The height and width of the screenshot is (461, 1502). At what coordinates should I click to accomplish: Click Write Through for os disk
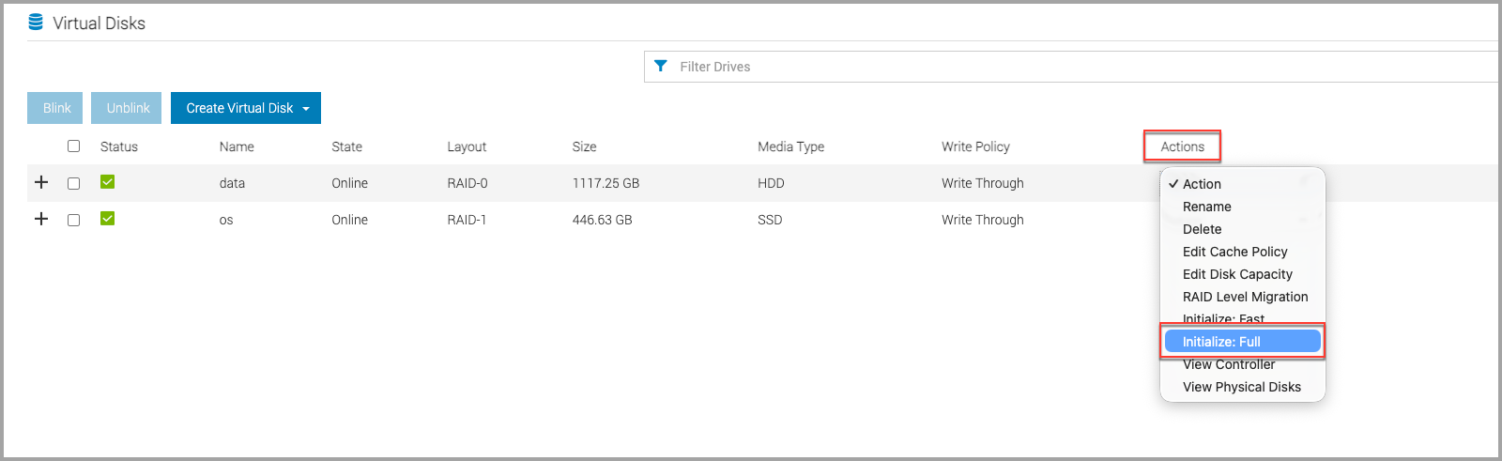coord(983,220)
